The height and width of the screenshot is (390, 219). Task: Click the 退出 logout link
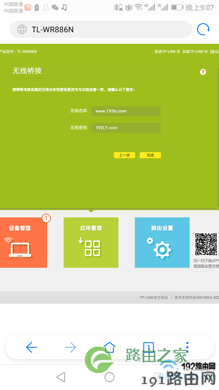click(214, 52)
